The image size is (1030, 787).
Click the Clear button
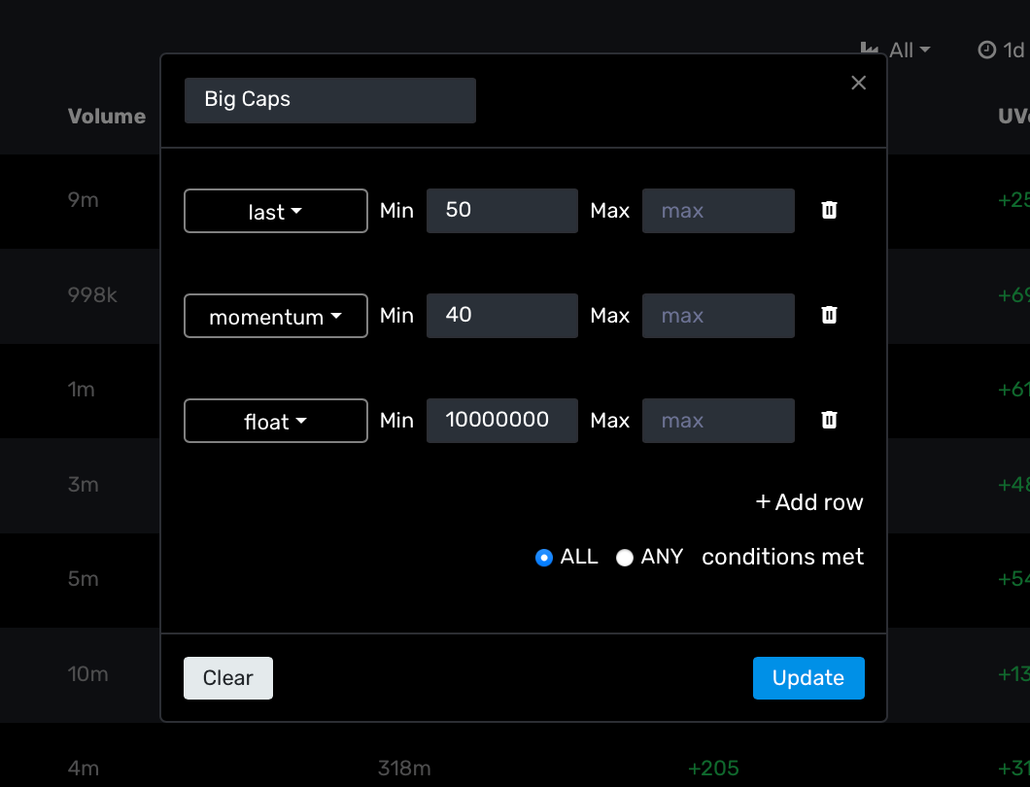(x=227, y=677)
